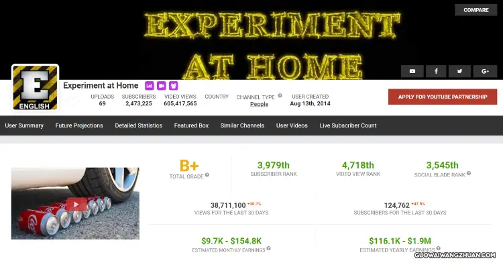Screen dimensions: 503x265
Task: Open the Facebook social link icon
Action: (x=436, y=71)
